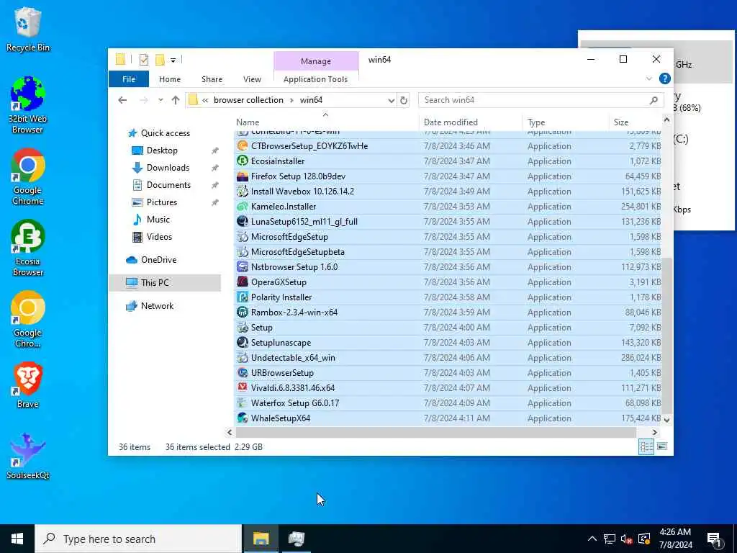The height and width of the screenshot is (553, 737).
Task: Open the Brave desktop shortcut
Action: click(x=27, y=385)
